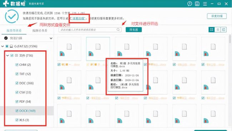Click the 快速扫描 status check icon
232x131 pixels.
point(6,38)
